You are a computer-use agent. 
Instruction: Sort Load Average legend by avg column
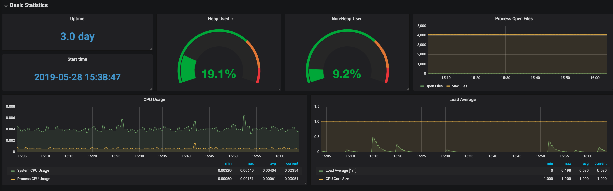tap(586, 164)
